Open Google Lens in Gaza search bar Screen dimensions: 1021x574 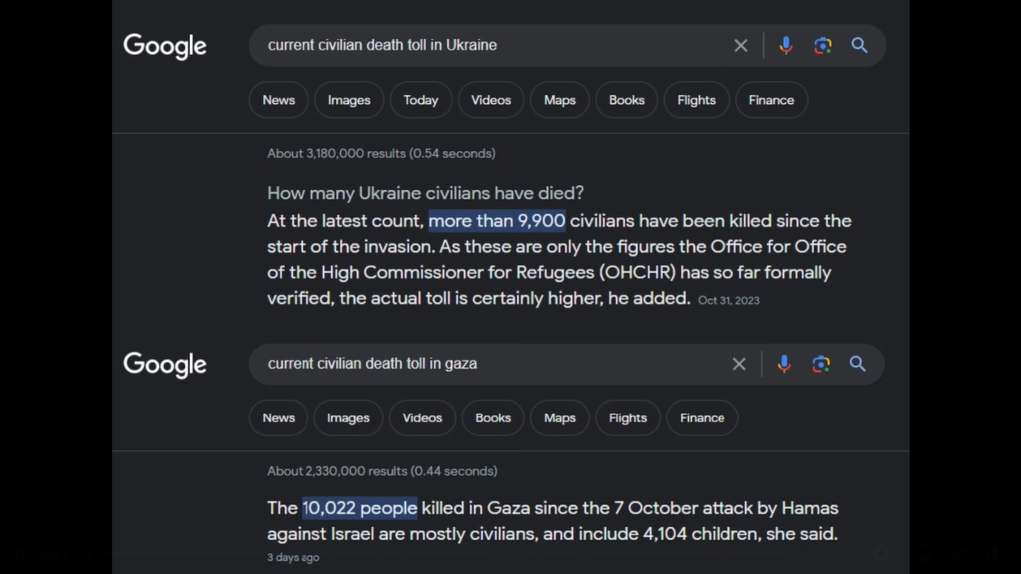(820, 363)
